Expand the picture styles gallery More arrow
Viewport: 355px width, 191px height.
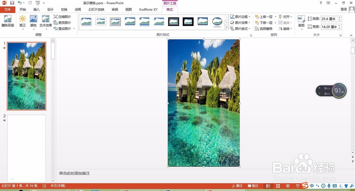click(226, 28)
